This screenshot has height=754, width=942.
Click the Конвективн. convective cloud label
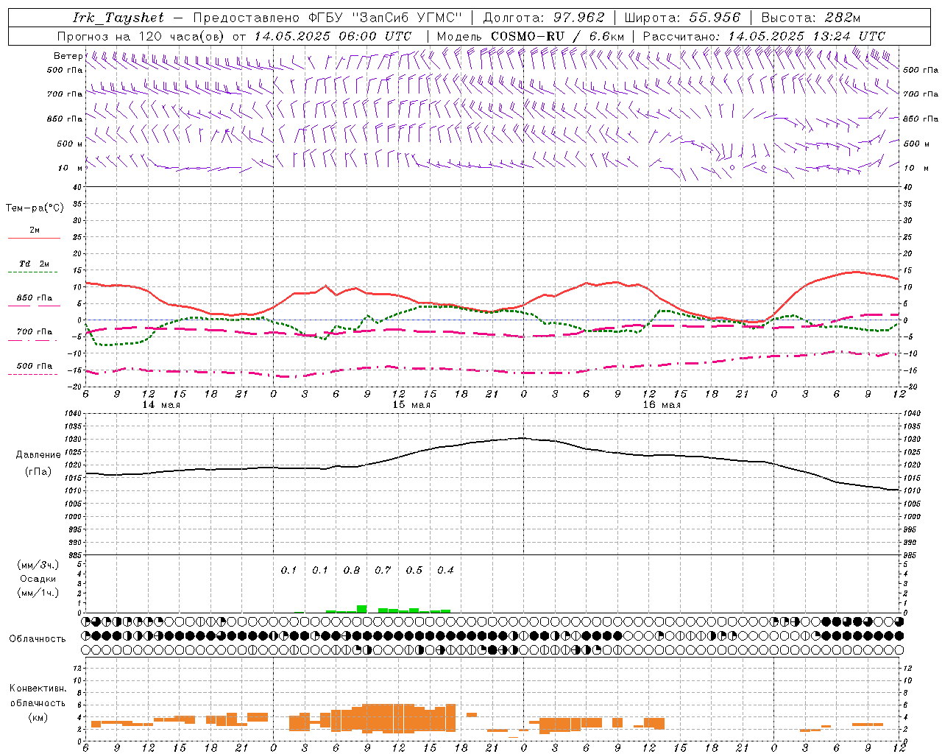point(38,688)
